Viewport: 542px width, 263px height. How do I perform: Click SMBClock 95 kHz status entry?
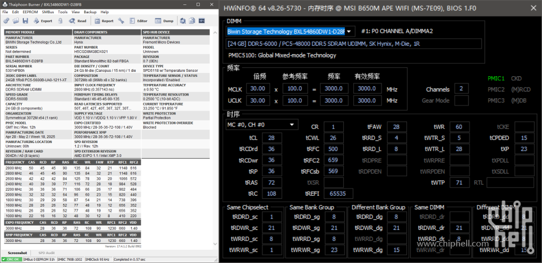point(97,259)
